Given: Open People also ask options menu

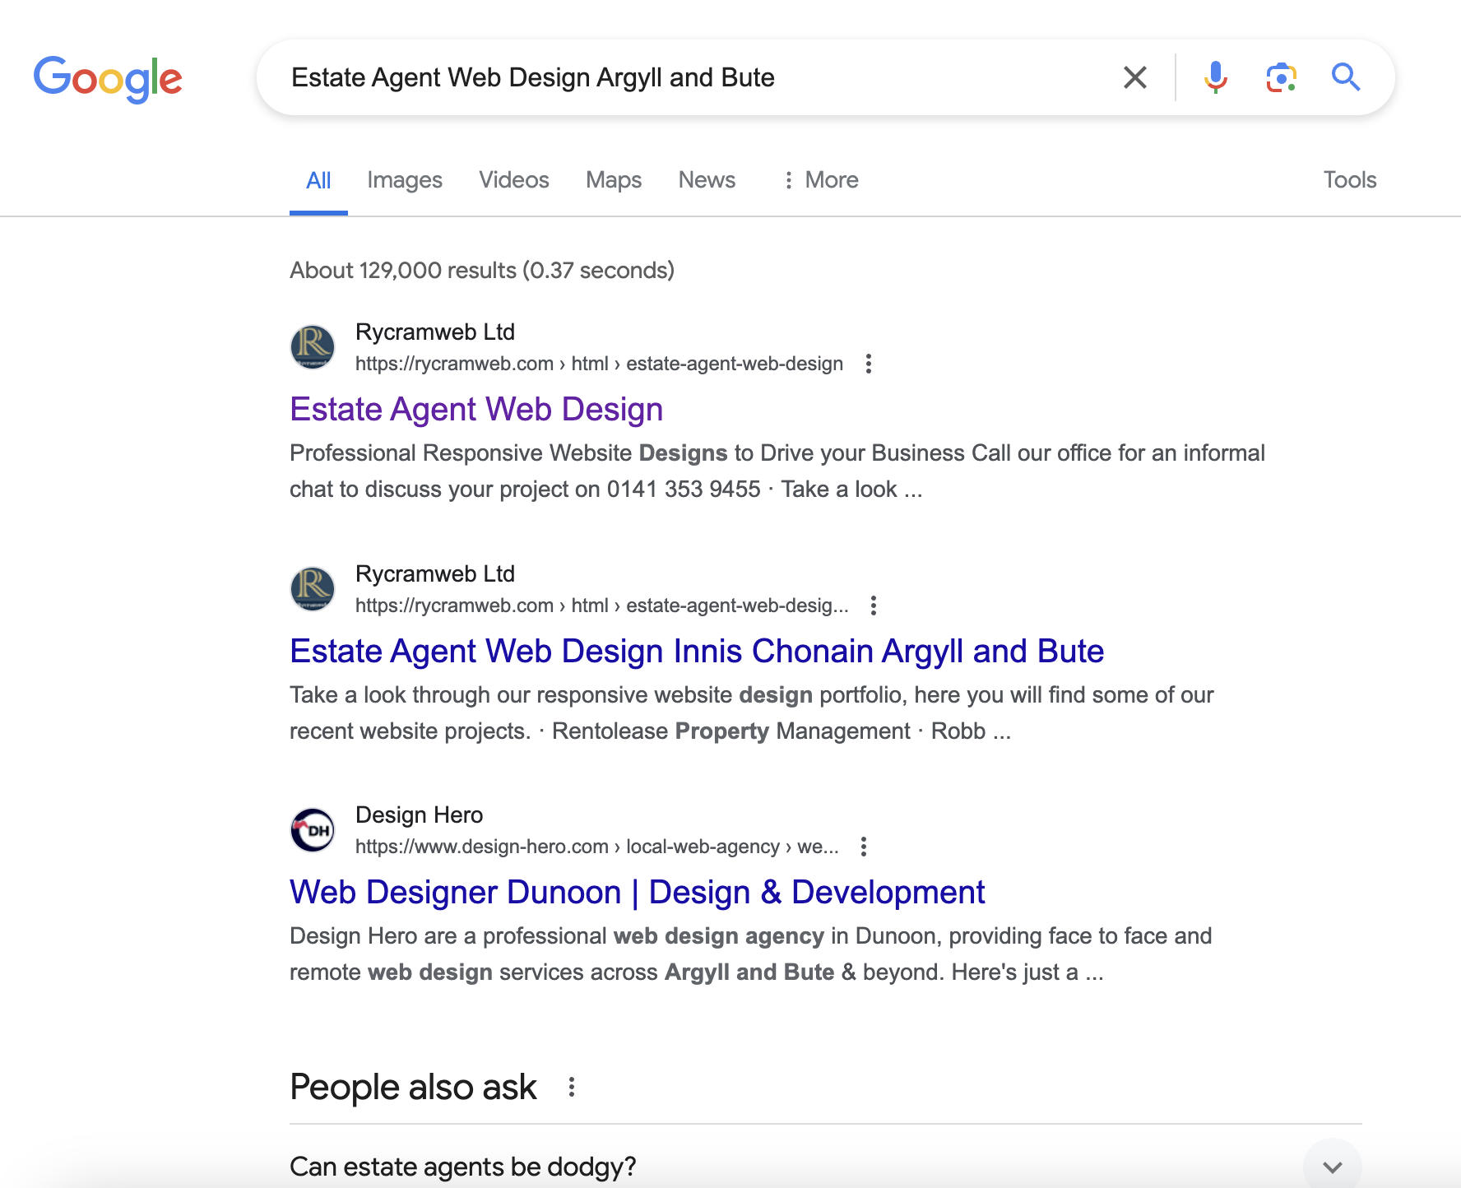Looking at the screenshot, I should (x=572, y=1088).
